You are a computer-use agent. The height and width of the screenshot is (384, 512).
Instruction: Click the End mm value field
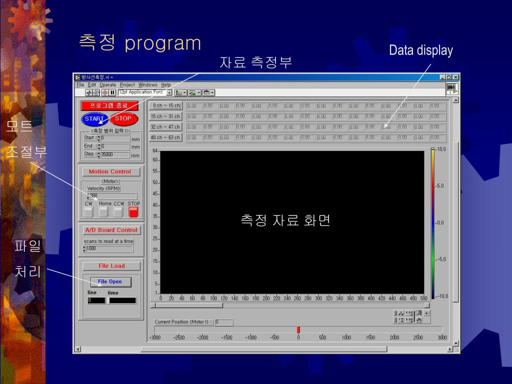coord(115,146)
